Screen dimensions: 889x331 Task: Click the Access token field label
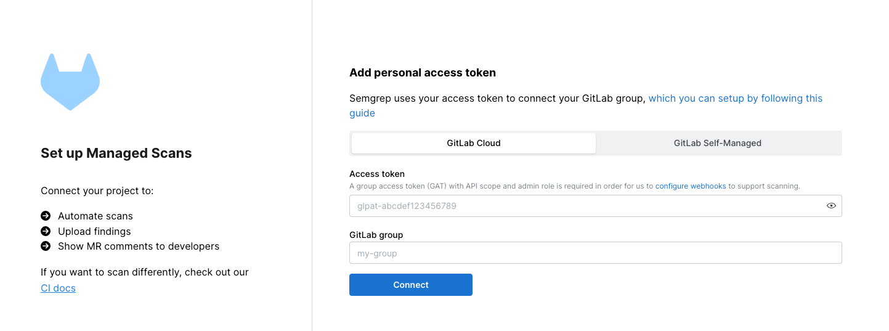[x=377, y=174]
